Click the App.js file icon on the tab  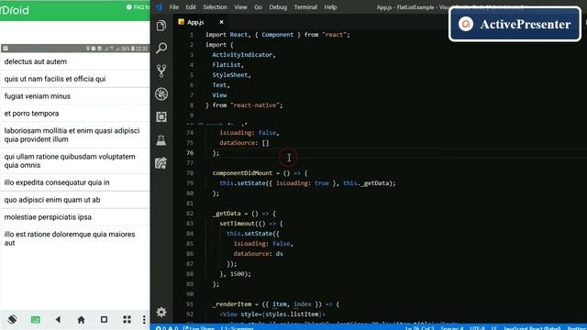coord(182,22)
